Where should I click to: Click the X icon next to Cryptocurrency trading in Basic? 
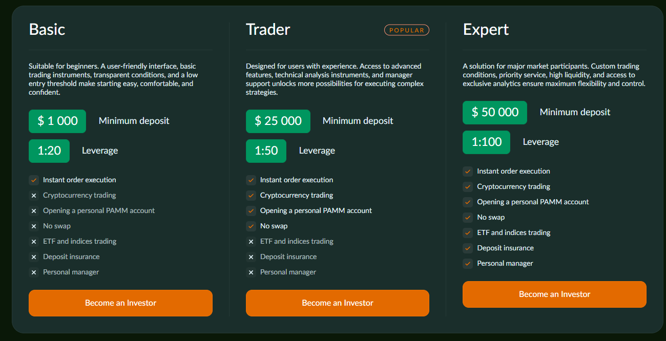(34, 195)
